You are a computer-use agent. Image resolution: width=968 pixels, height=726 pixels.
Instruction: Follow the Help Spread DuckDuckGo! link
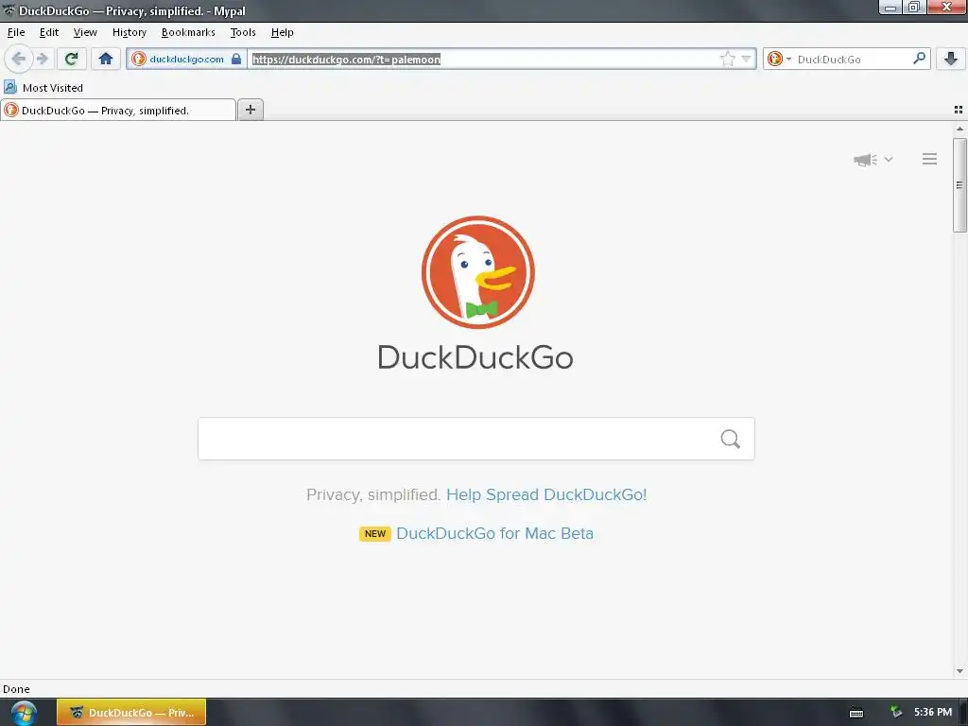tap(546, 494)
